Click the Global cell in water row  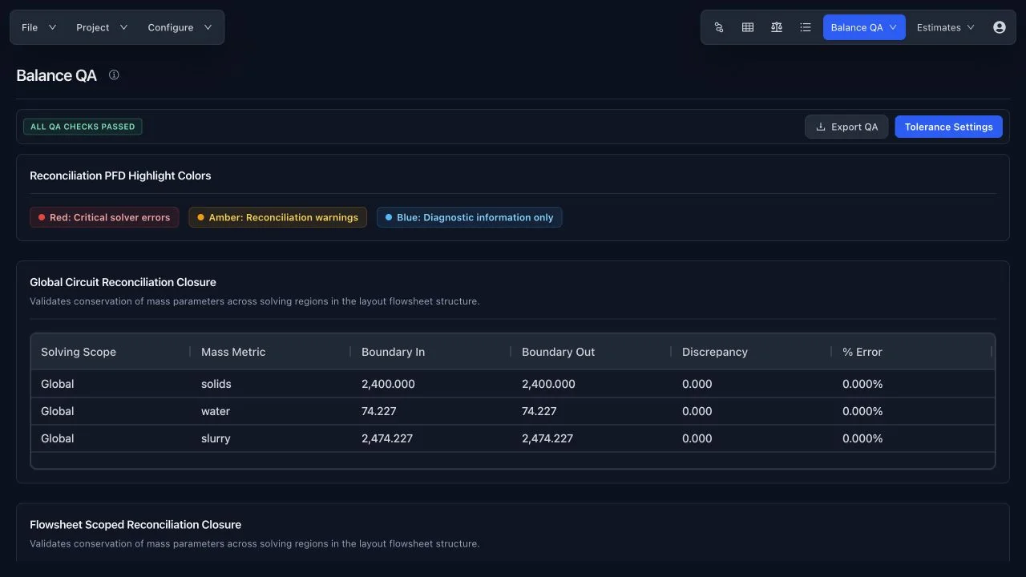click(x=111, y=411)
